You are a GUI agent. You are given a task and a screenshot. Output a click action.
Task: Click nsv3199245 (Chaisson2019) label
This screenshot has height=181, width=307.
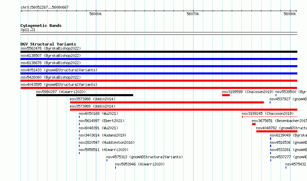268,113
